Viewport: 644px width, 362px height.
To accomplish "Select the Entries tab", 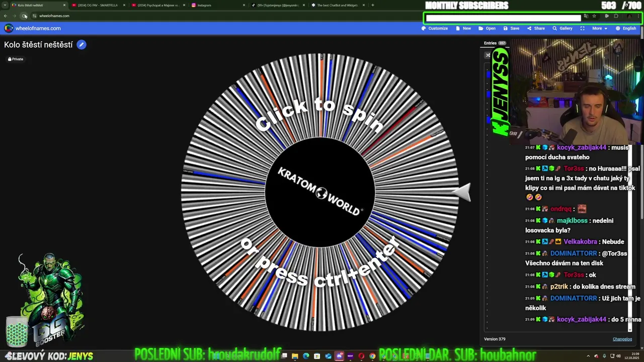I will pos(495,43).
